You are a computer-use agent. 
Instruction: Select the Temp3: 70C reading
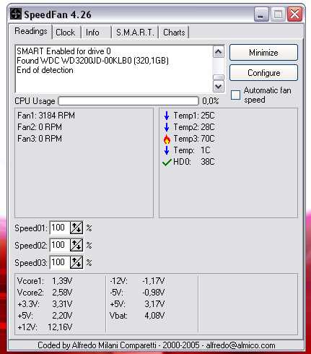[194, 139]
